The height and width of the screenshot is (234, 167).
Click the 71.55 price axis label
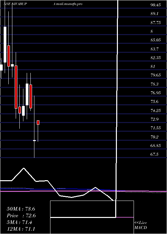(x=156, y=128)
